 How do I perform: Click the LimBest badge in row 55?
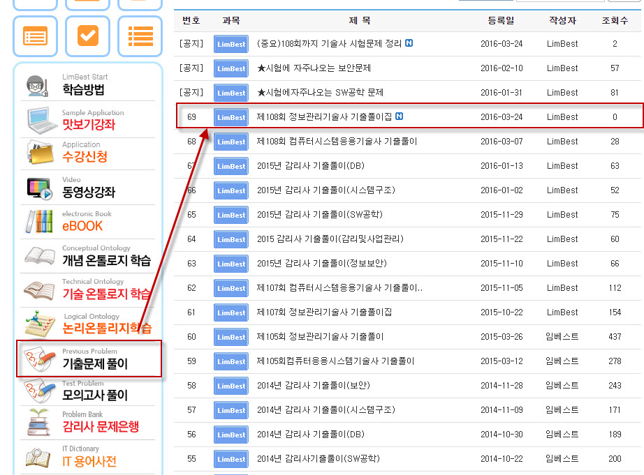tap(231, 459)
